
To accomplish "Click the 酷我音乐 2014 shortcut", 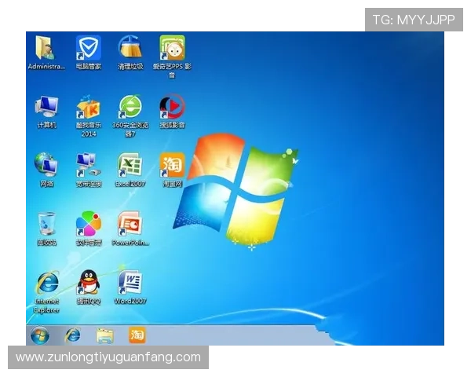I will 88,108.
